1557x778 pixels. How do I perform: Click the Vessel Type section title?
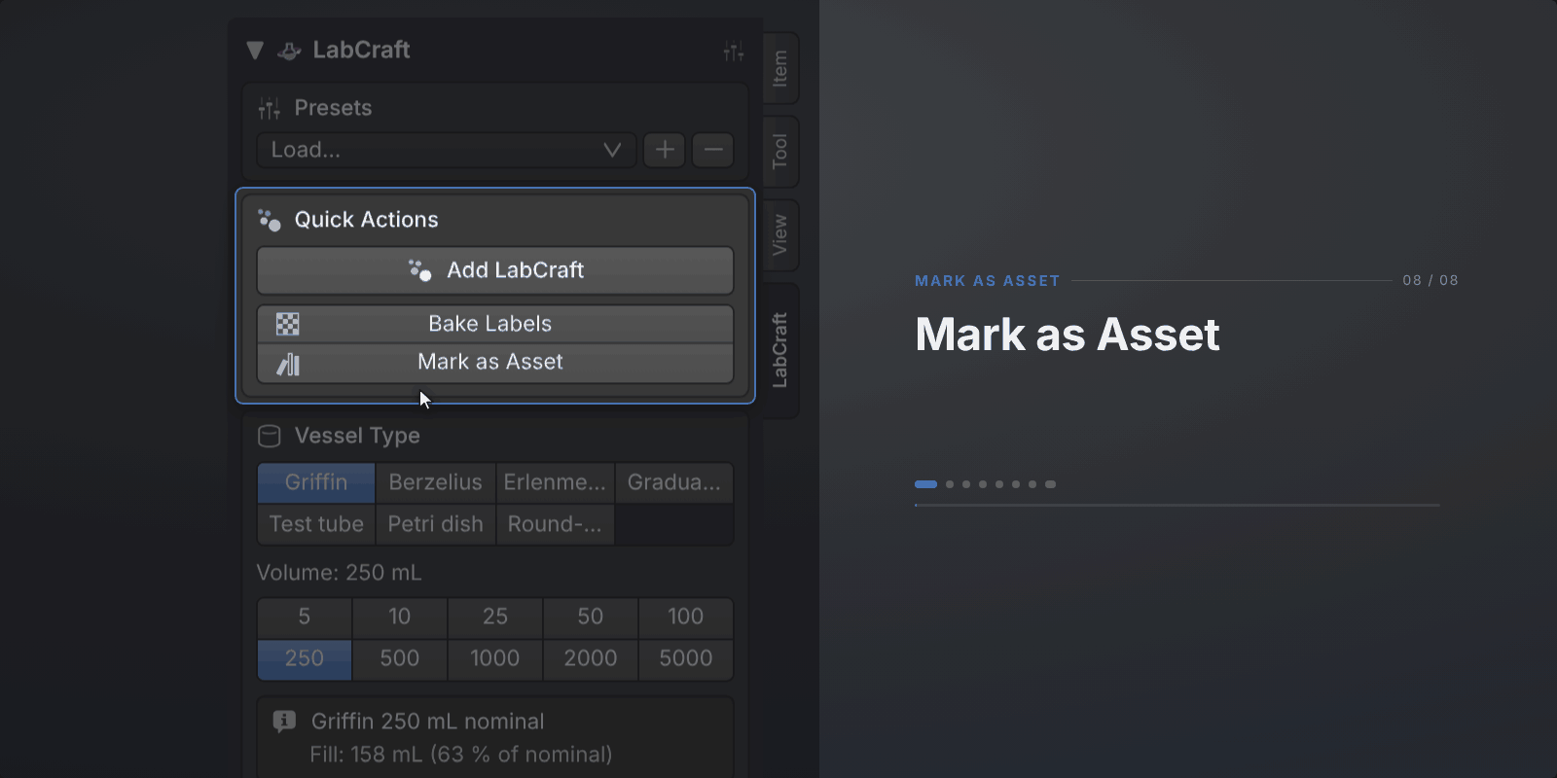357,436
